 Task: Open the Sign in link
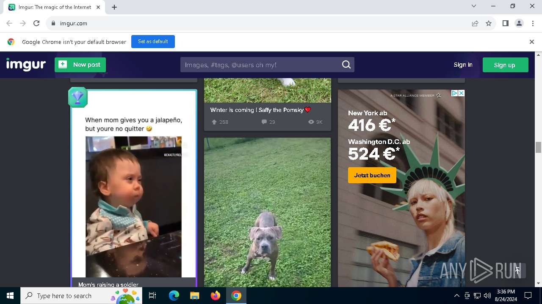463,65
